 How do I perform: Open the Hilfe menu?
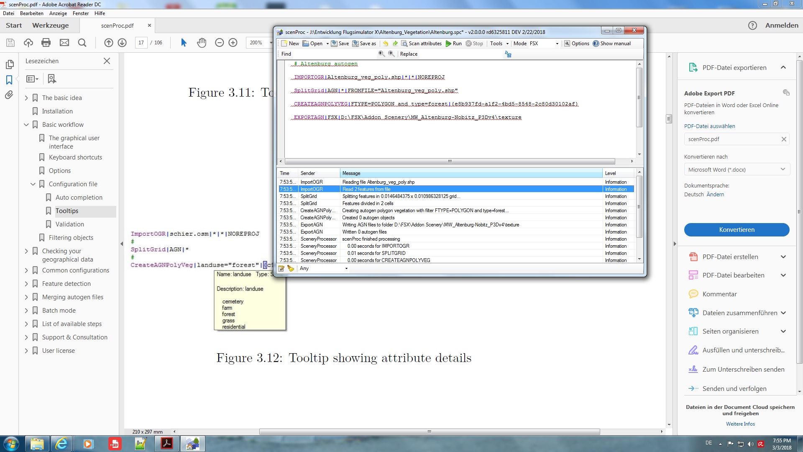(x=100, y=13)
